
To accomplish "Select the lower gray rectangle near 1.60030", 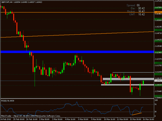I will pyautogui.click(x=128, y=85).
